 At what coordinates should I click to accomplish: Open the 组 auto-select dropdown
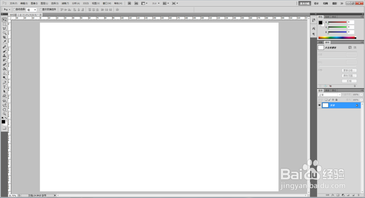31,10
